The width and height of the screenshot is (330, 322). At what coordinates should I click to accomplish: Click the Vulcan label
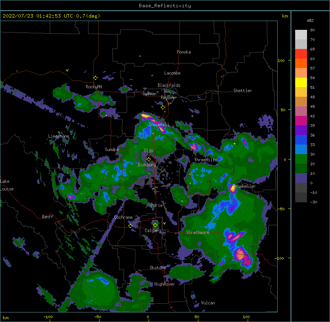[208, 303]
